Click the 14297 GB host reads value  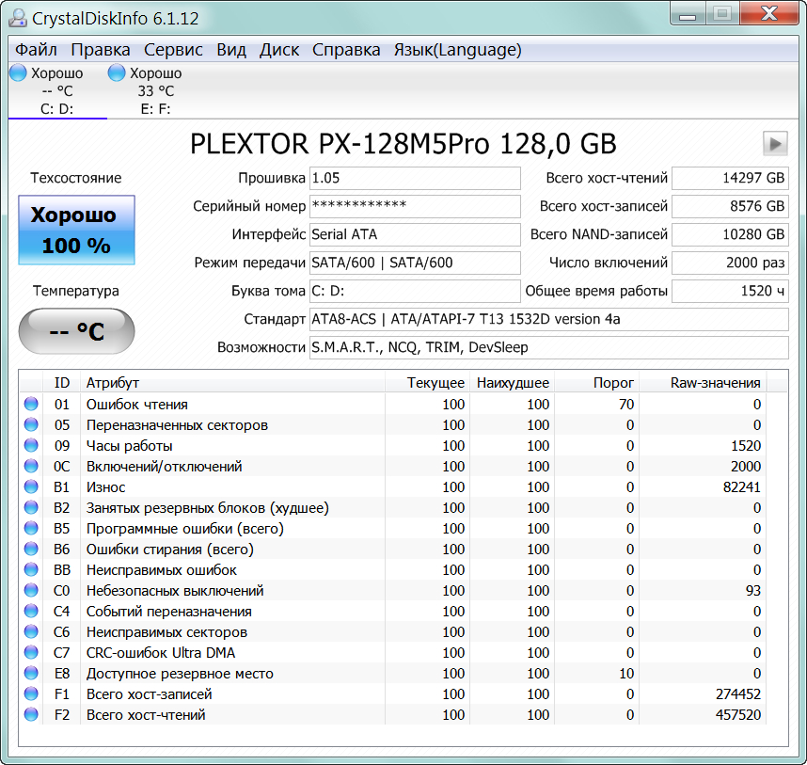(x=730, y=178)
